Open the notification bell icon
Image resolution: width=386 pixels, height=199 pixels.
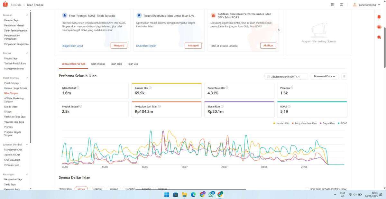379,17
